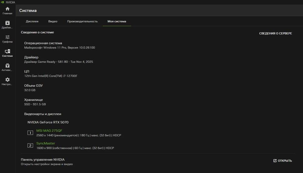Open the Драйверы download icon in sidebar
The height and width of the screenshot is (173, 303).
coord(7,23)
